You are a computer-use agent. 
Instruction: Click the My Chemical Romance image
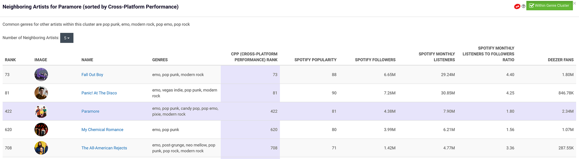[41, 130]
